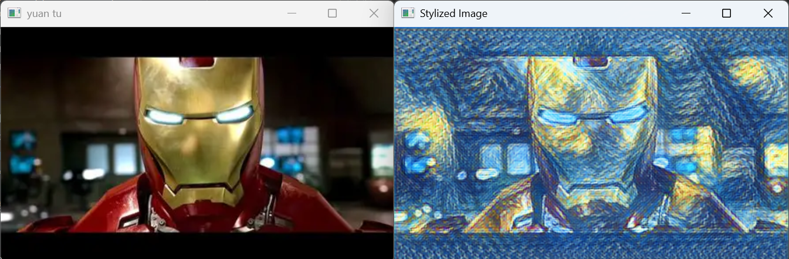Click the Stylized Image window app icon

coord(408,13)
